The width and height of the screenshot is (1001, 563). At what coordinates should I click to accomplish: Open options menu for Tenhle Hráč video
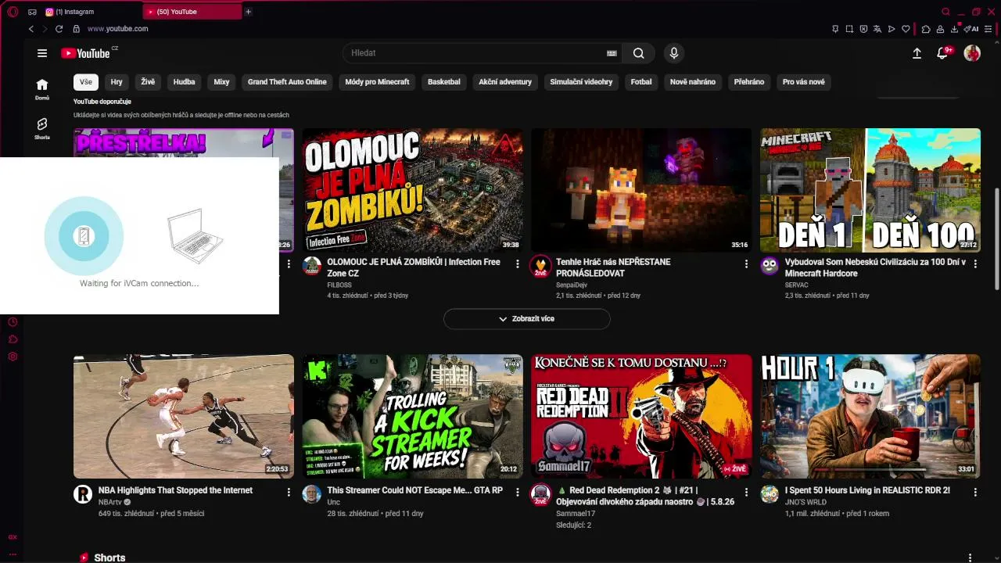pos(746,264)
